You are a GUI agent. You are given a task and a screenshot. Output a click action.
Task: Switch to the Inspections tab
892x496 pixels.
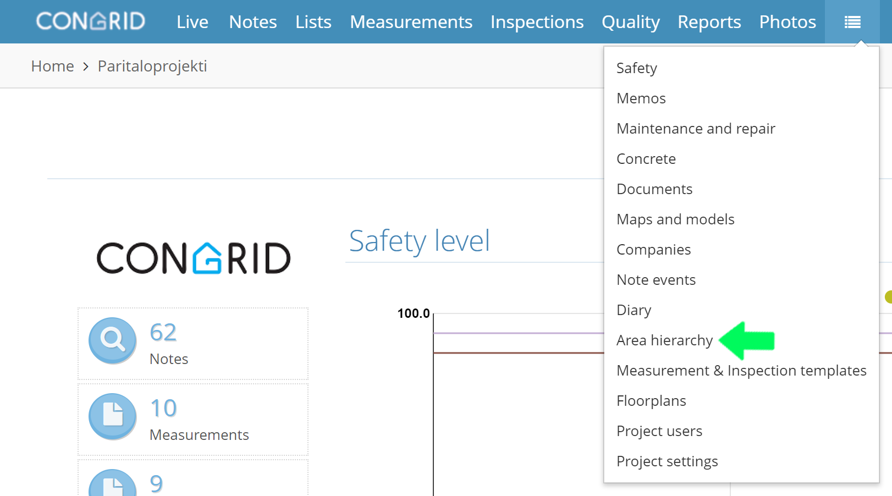[x=537, y=22]
